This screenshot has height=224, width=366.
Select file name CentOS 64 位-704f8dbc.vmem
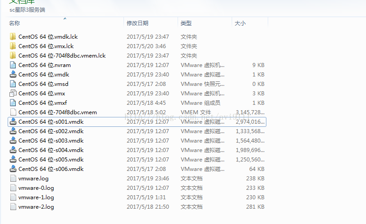point(58,112)
